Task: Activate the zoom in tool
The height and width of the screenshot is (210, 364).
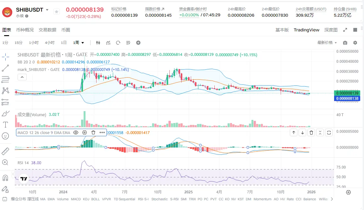Action: [5, 163]
